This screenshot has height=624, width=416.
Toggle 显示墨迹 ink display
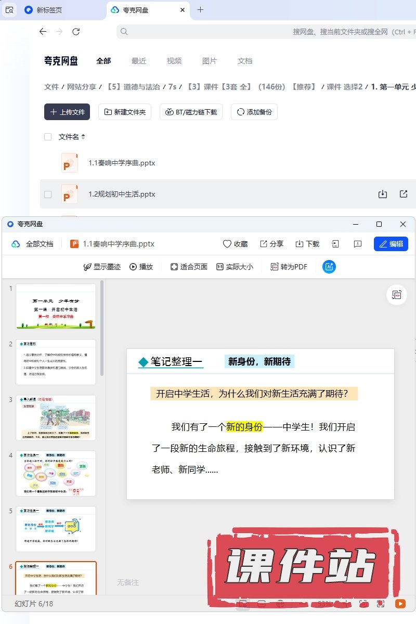click(102, 267)
